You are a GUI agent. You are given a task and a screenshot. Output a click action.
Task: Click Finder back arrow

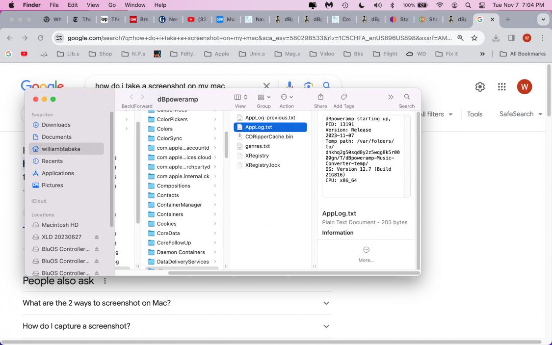pos(131,97)
